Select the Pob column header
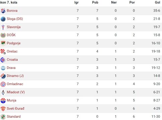 pos(95,2)
